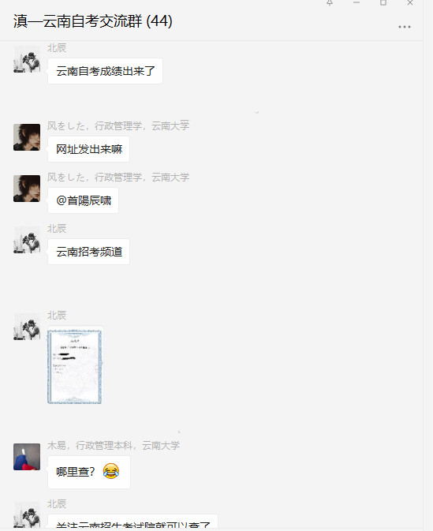Click 北辰's avatar beside 云南自考成绩出来了
The width and height of the screenshot is (433, 531).
tap(27, 59)
